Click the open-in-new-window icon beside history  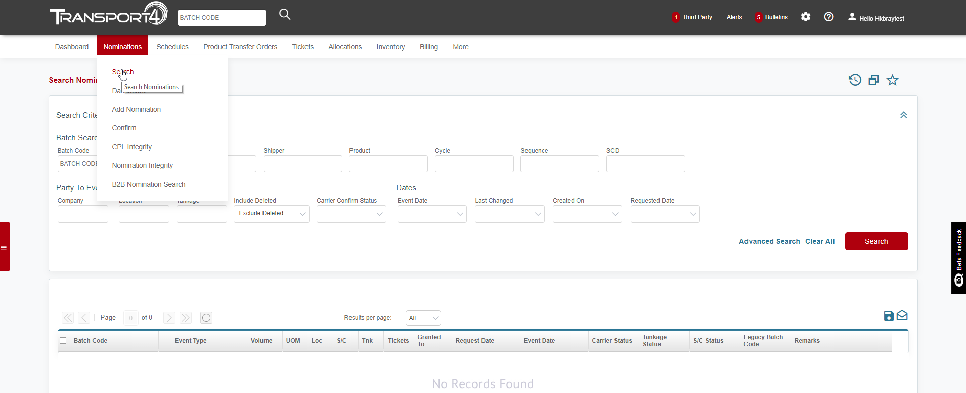click(x=873, y=80)
